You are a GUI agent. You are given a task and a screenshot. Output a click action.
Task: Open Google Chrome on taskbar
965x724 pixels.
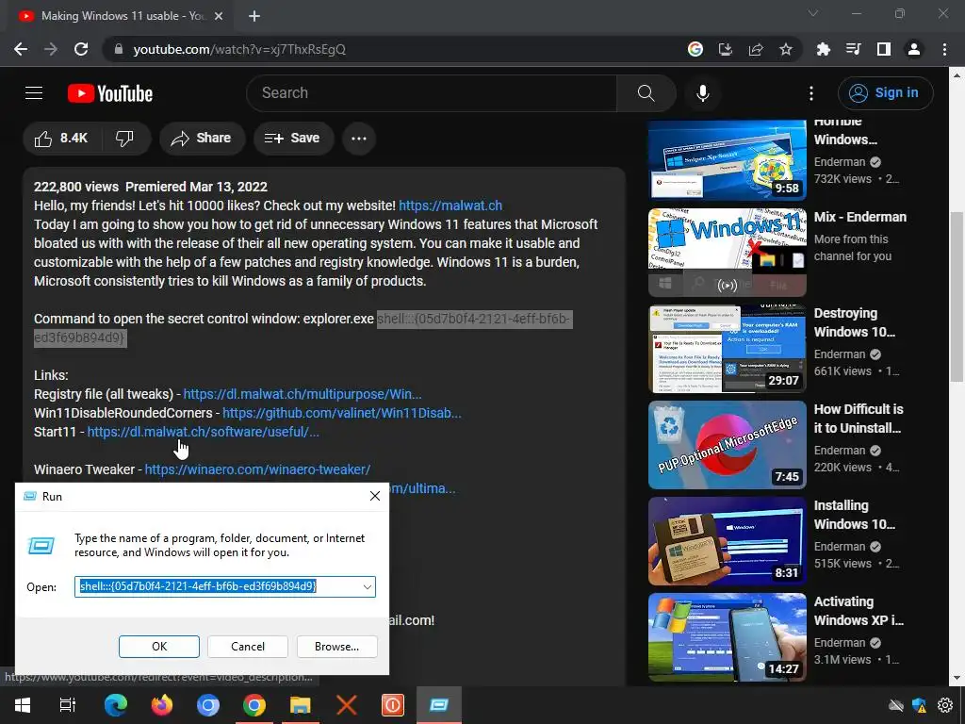[254, 705]
